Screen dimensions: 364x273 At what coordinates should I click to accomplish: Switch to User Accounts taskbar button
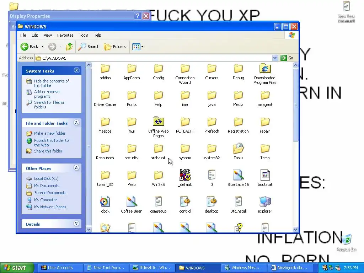coord(60,268)
